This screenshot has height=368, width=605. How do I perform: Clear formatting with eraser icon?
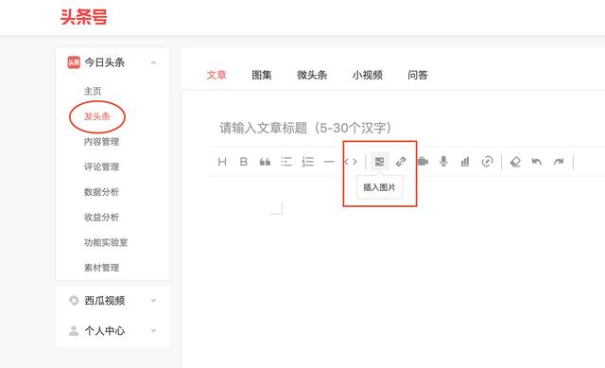coord(515,162)
